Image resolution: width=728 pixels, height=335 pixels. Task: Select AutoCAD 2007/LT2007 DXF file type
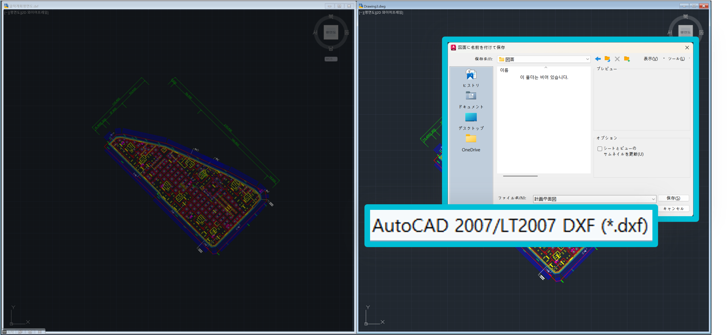510,225
